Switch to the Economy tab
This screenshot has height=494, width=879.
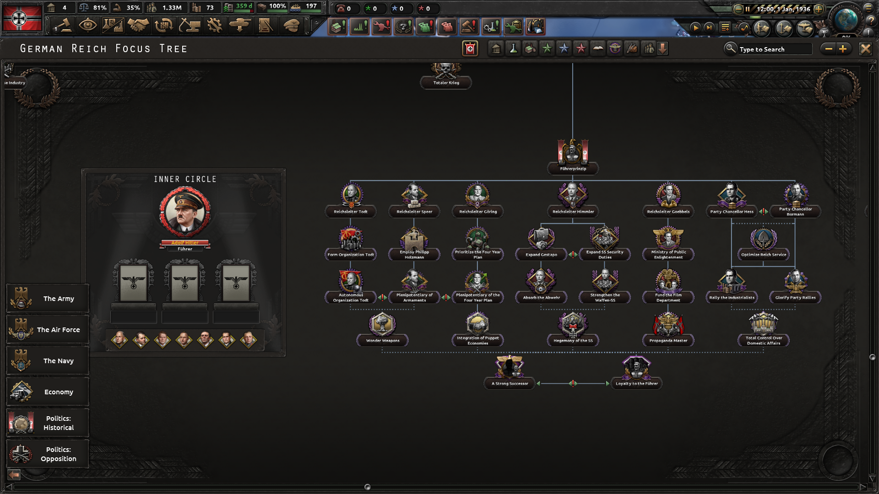click(x=48, y=392)
